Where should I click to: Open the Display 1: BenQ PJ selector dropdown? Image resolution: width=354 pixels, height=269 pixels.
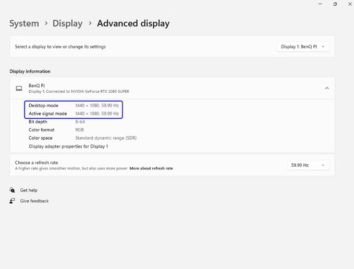click(303, 47)
